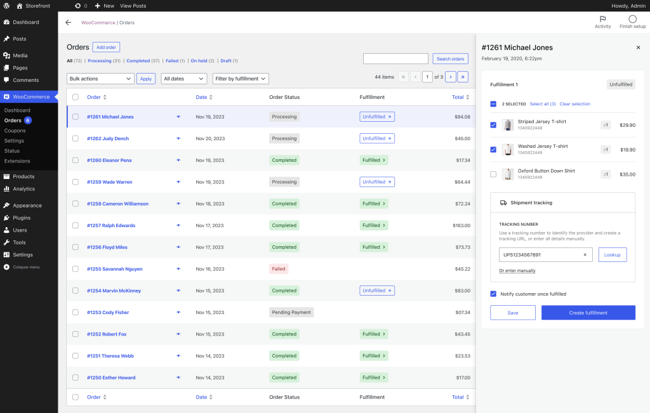Open the Bulk actions dropdown
The width and height of the screenshot is (650, 413).
pos(100,79)
